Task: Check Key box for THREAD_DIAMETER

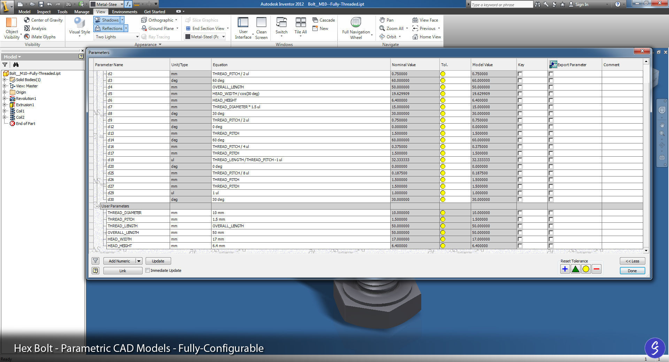Action: [x=520, y=213]
